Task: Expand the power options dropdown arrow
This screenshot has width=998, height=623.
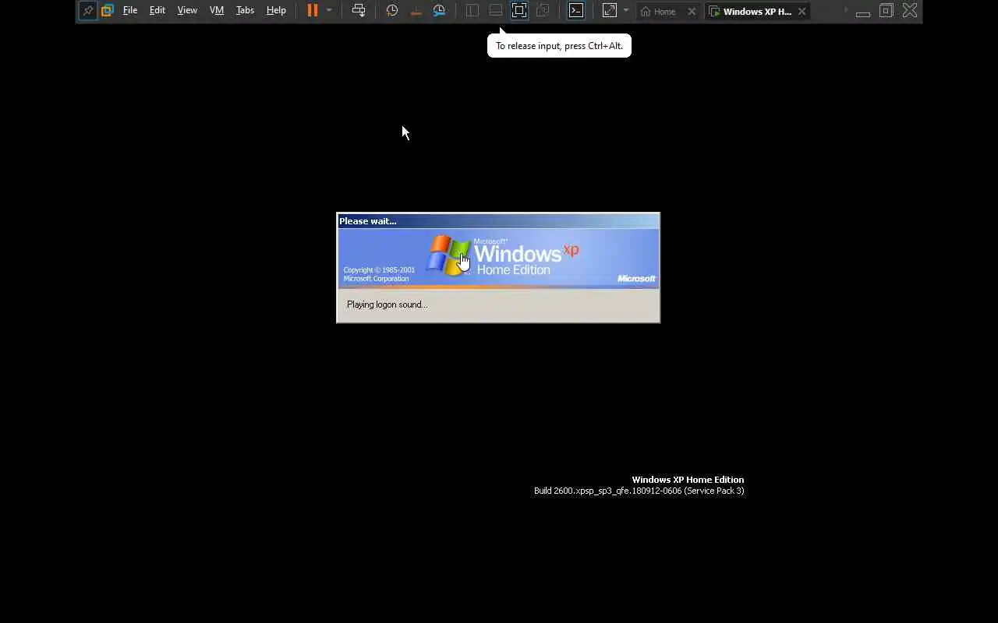Action: click(x=329, y=11)
